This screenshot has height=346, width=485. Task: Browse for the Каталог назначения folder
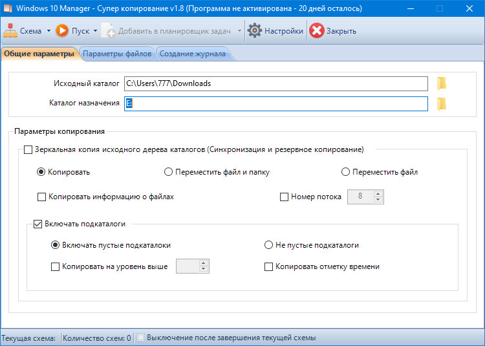[442, 104]
